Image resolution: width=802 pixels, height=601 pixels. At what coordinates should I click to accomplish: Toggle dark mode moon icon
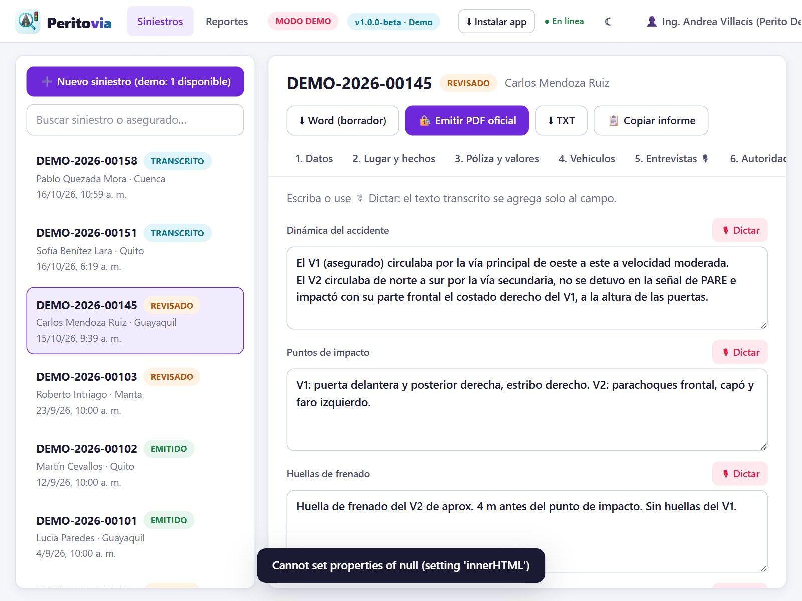coord(608,22)
